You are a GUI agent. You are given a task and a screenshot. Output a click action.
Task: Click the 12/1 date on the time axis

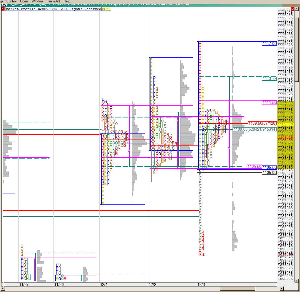[x=104, y=284]
